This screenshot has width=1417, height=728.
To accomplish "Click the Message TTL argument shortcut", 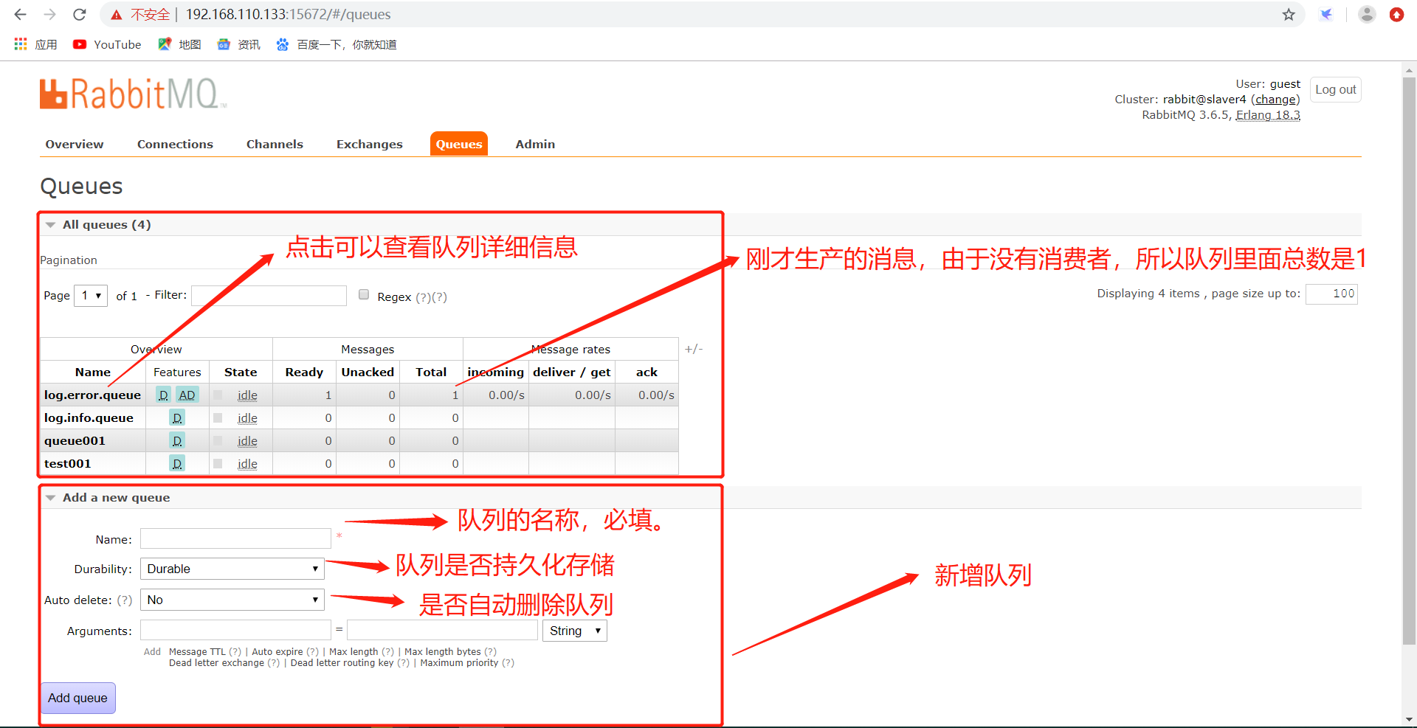I will [x=197, y=652].
